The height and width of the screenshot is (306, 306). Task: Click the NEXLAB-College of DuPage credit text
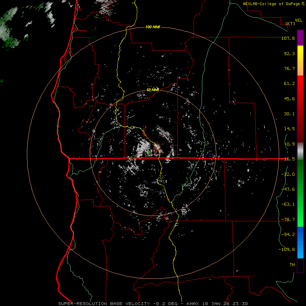point(272,4)
